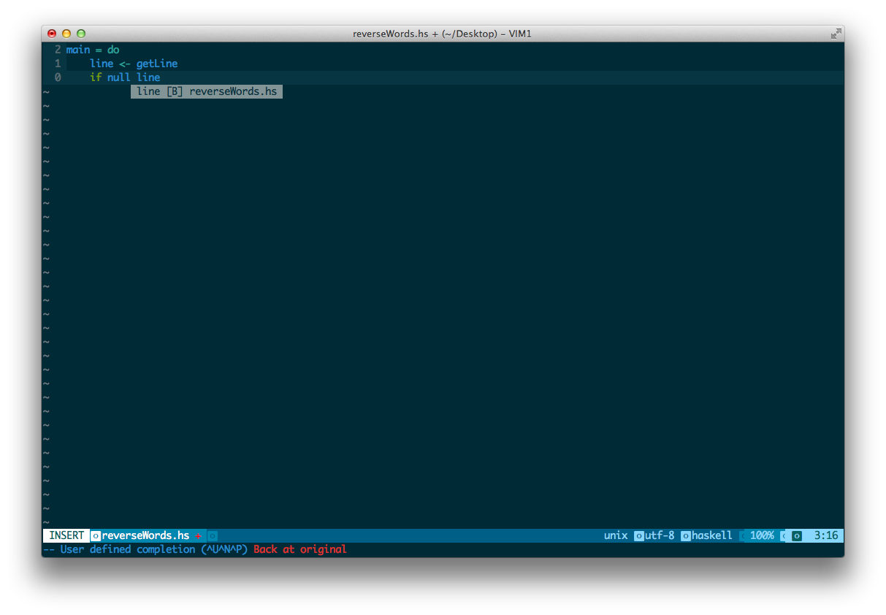Click the 3:16 cursor position
The width and height of the screenshot is (886, 615).
[x=826, y=535]
